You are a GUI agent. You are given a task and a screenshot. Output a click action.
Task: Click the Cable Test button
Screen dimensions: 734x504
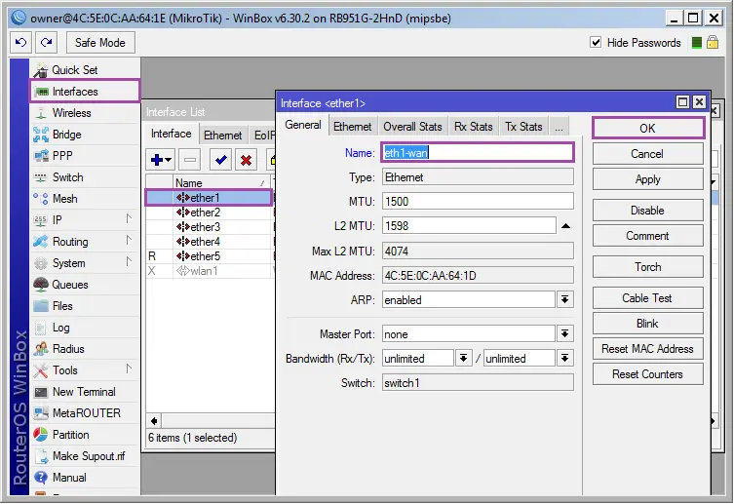coord(647,298)
